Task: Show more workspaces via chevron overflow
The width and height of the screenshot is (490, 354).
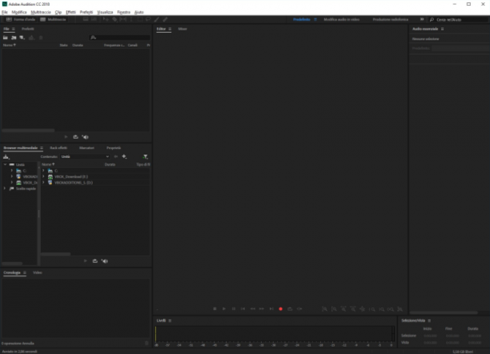Action: (422, 19)
